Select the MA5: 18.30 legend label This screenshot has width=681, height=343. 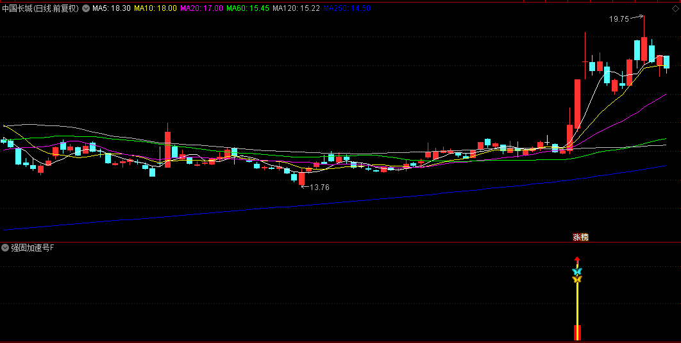[111, 8]
